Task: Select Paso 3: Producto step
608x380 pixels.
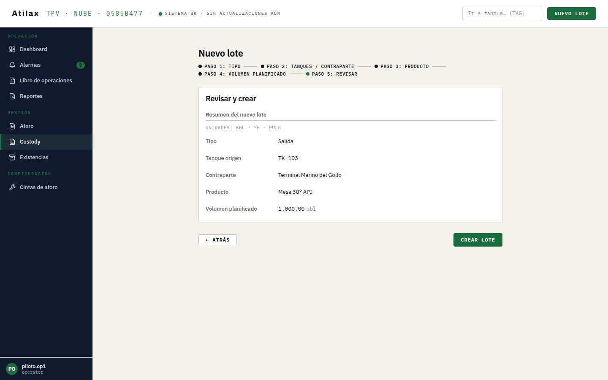Action: [402, 66]
